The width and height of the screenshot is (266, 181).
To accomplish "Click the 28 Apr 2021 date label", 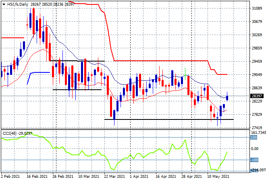I will [191, 177].
